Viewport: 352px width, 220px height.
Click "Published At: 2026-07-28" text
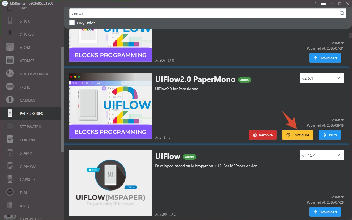[325, 202]
